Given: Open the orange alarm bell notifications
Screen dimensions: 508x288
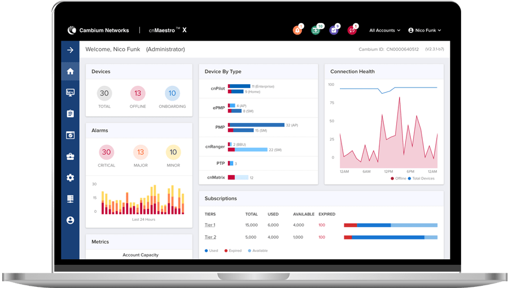Looking at the screenshot, I should click(x=297, y=30).
